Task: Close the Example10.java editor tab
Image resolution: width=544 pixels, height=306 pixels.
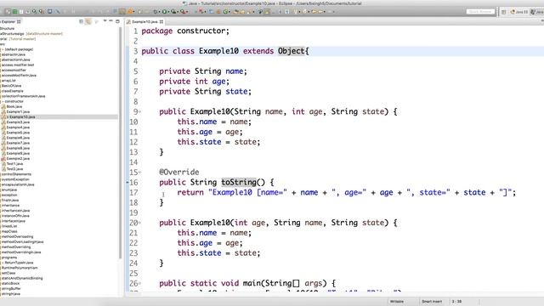Action: coord(161,21)
